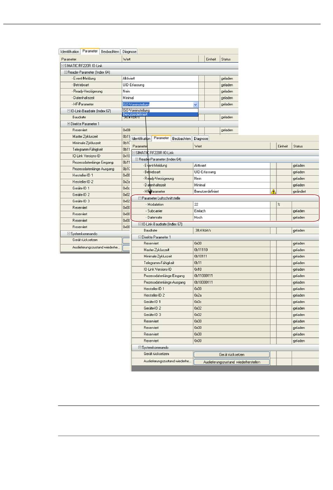
Task: Click Parameter column header in back window
Action: (91, 59)
